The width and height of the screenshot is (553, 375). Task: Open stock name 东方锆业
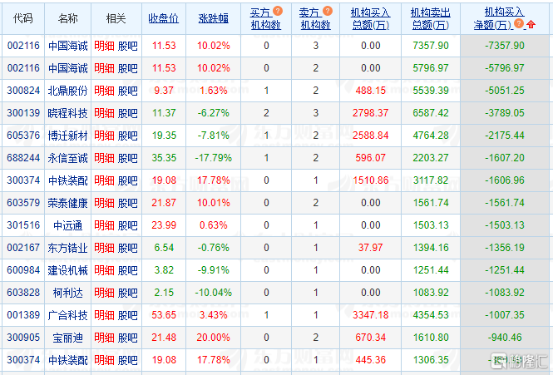67,248
